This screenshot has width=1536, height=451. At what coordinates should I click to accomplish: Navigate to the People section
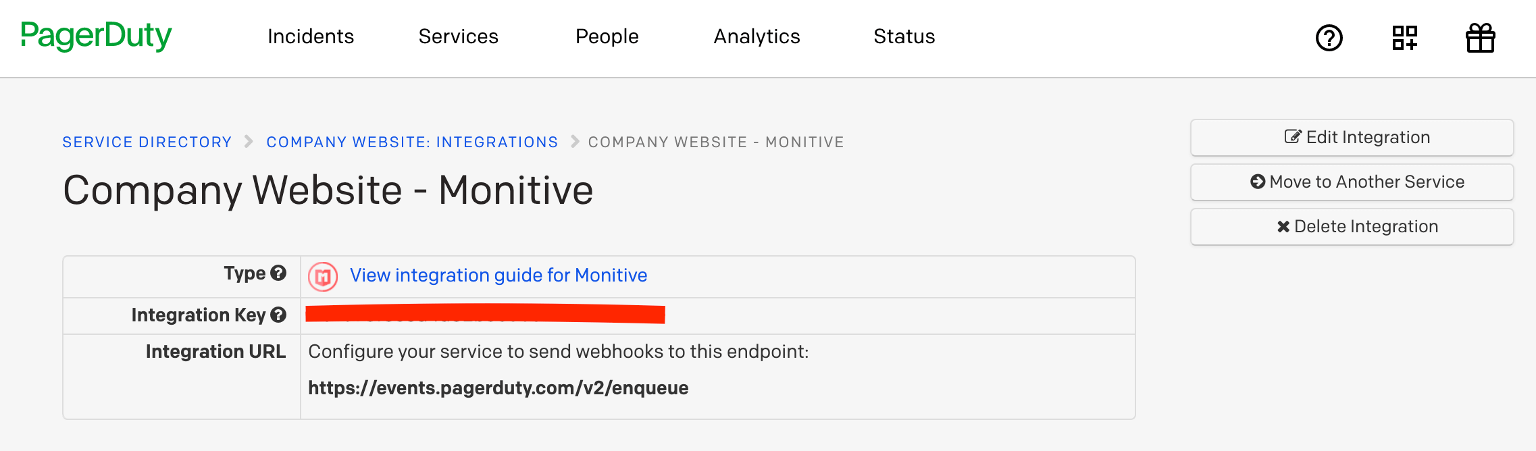click(x=607, y=37)
